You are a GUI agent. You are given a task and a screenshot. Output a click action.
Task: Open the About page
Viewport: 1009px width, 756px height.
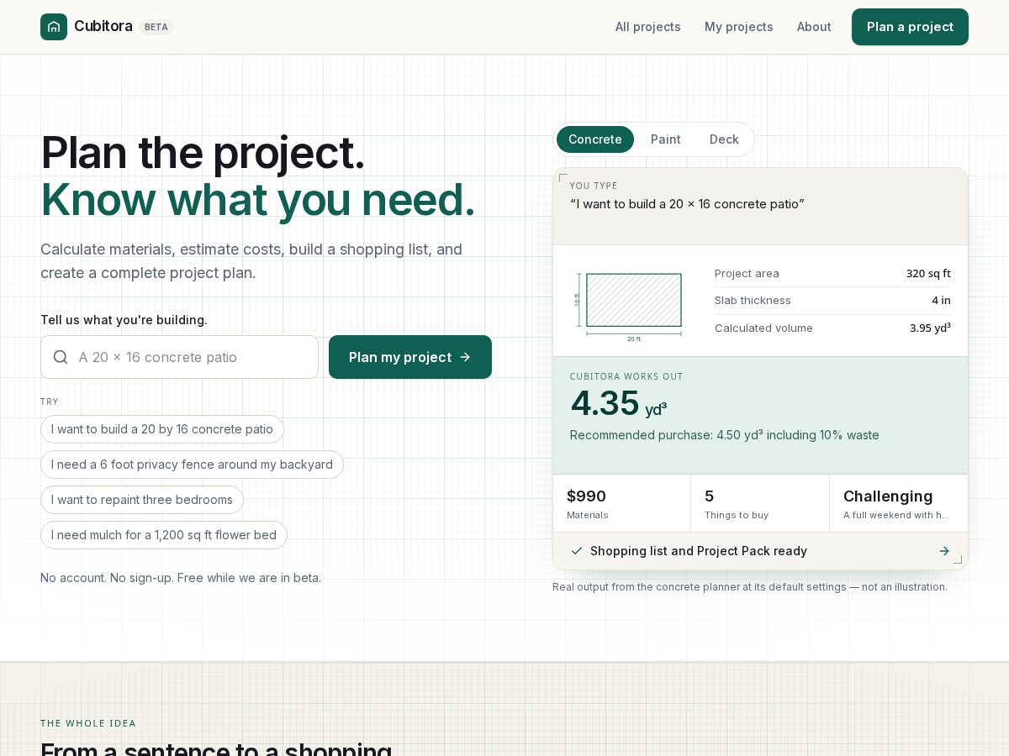(814, 27)
